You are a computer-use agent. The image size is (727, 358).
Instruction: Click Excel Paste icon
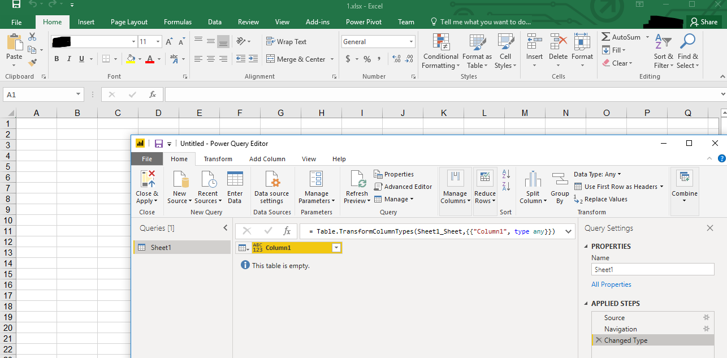tap(15, 43)
